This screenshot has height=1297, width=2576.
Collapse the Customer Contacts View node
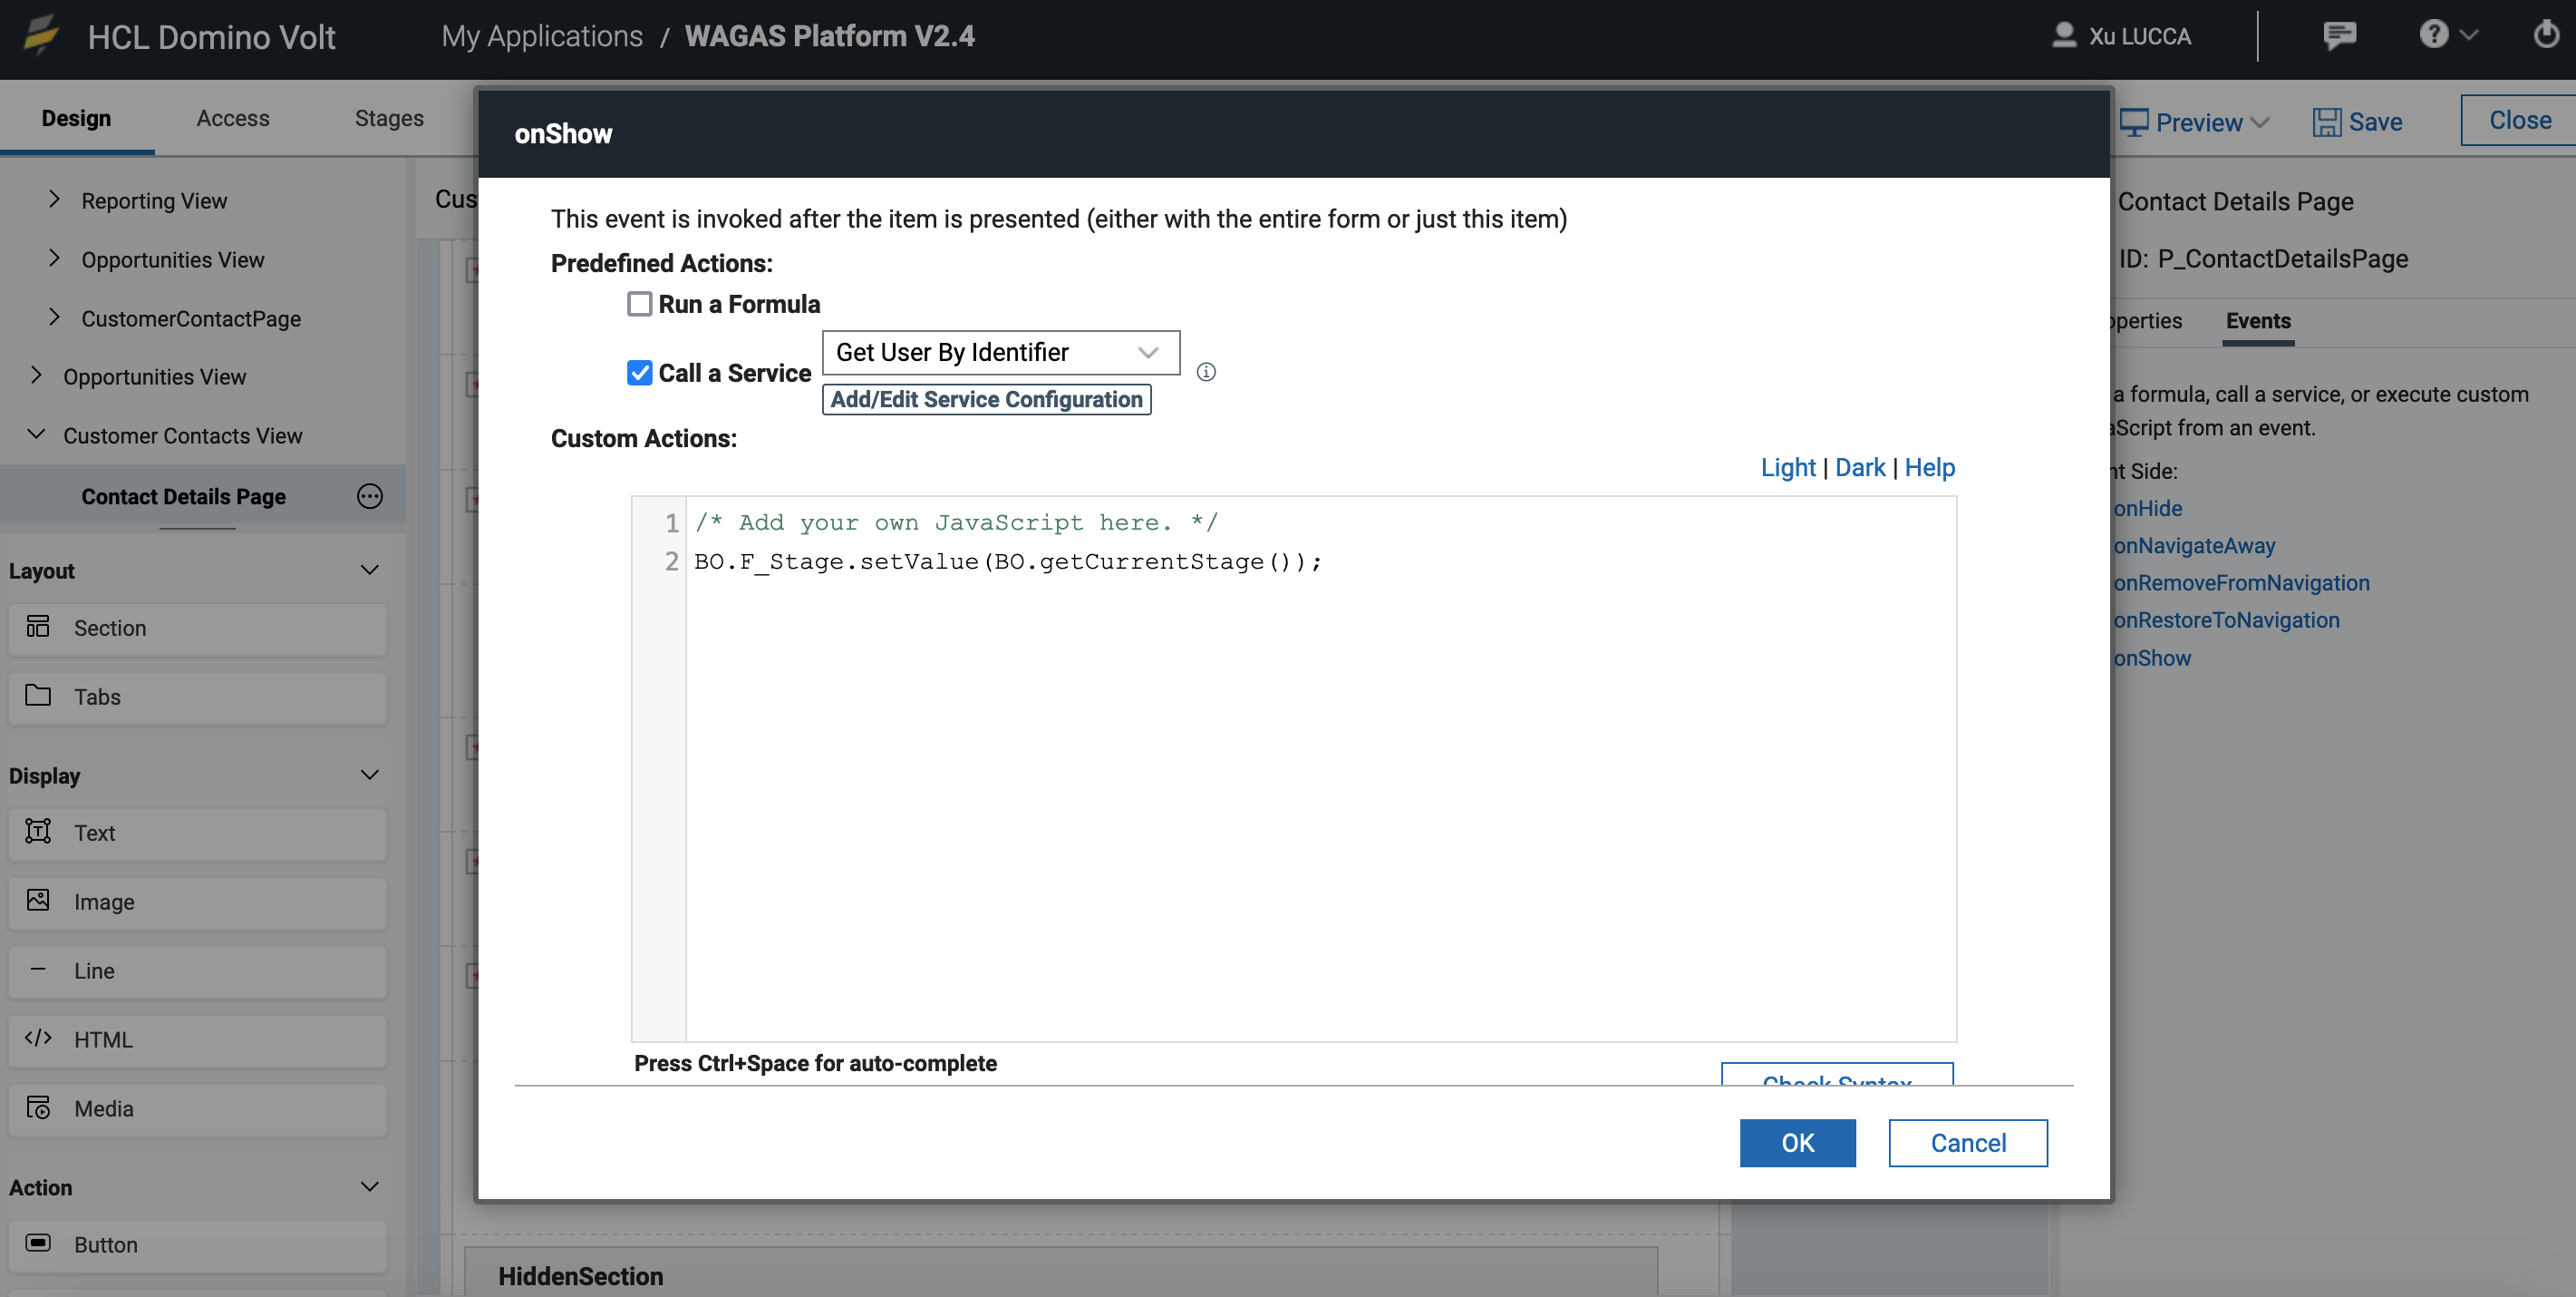pyautogui.click(x=36, y=434)
